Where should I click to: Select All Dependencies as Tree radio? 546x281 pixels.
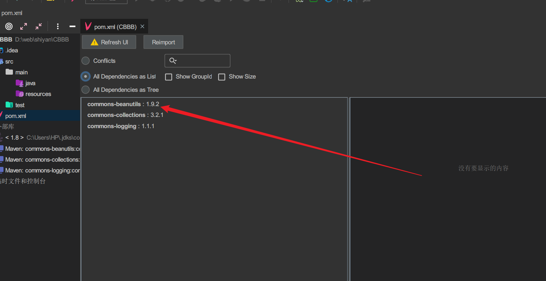click(x=86, y=90)
